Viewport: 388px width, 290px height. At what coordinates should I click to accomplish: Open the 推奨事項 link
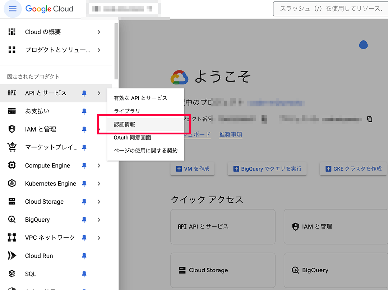click(x=231, y=134)
